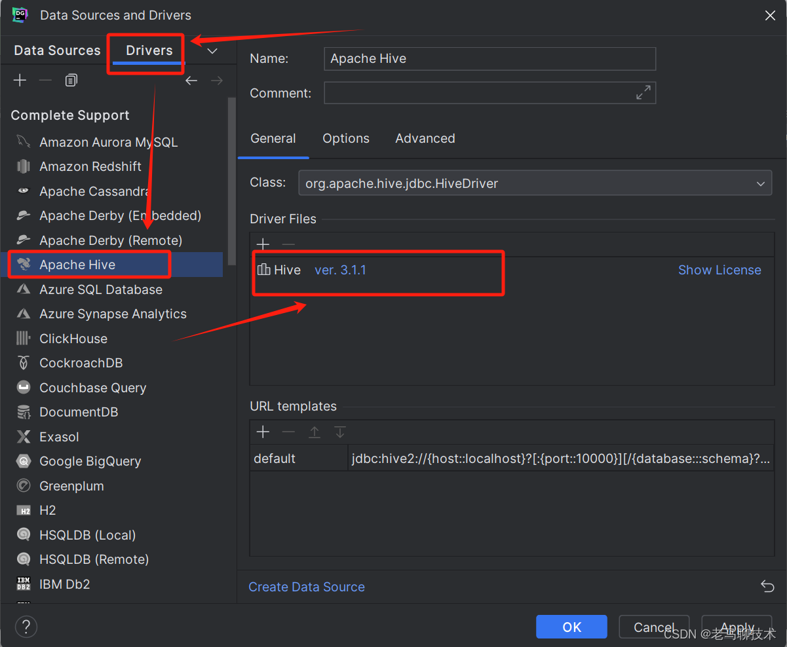Click the Apply button
Screen dimensions: 787x647
coord(737,627)
